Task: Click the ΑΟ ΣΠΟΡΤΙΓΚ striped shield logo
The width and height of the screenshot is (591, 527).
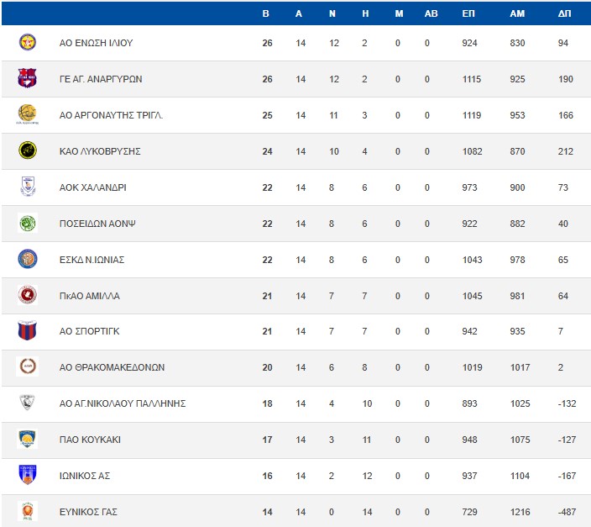Action: click(x=28, y=331)
